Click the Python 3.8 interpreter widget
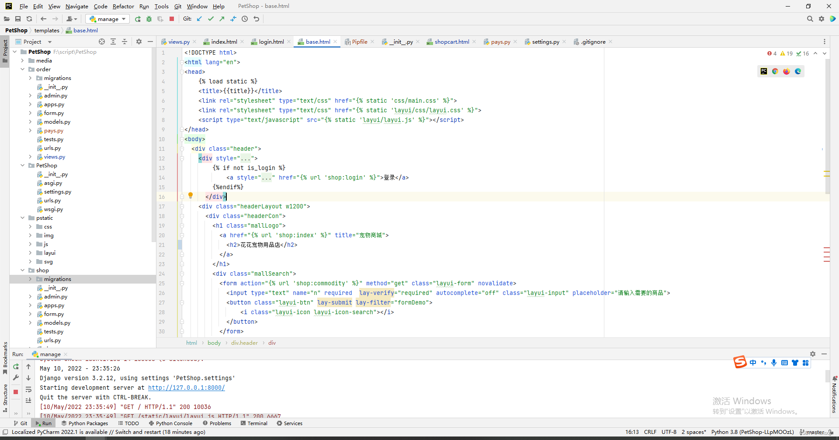 [x=752, y=432]
